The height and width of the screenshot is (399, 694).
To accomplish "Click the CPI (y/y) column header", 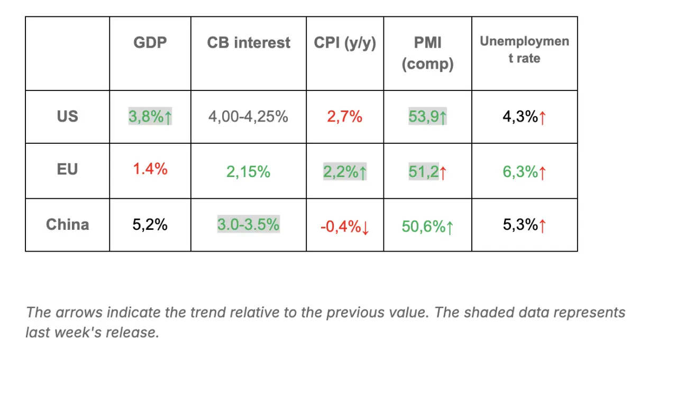I will pos(345,43).
